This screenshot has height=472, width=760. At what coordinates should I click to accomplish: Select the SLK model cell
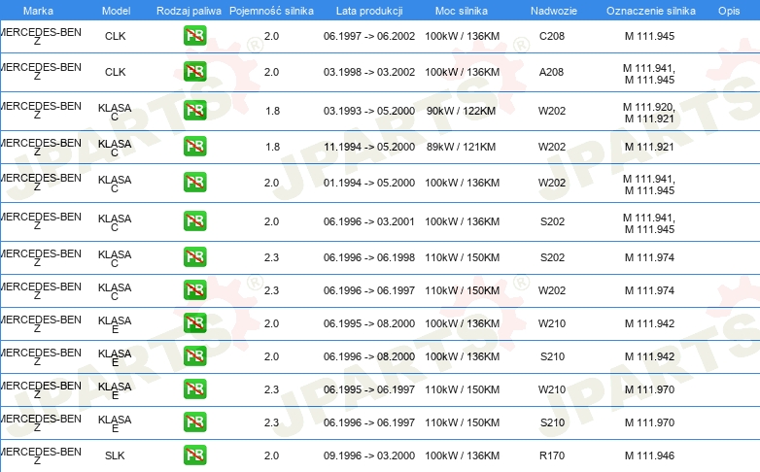pyautogui.click(x=115, y=455)
